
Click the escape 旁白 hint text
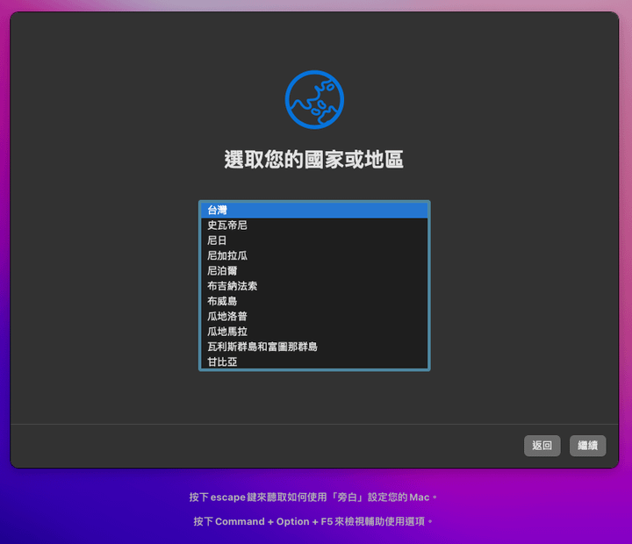coord(313,497)
